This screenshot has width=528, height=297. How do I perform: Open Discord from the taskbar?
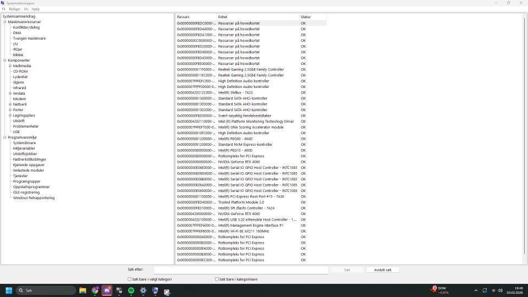point(107,290)
